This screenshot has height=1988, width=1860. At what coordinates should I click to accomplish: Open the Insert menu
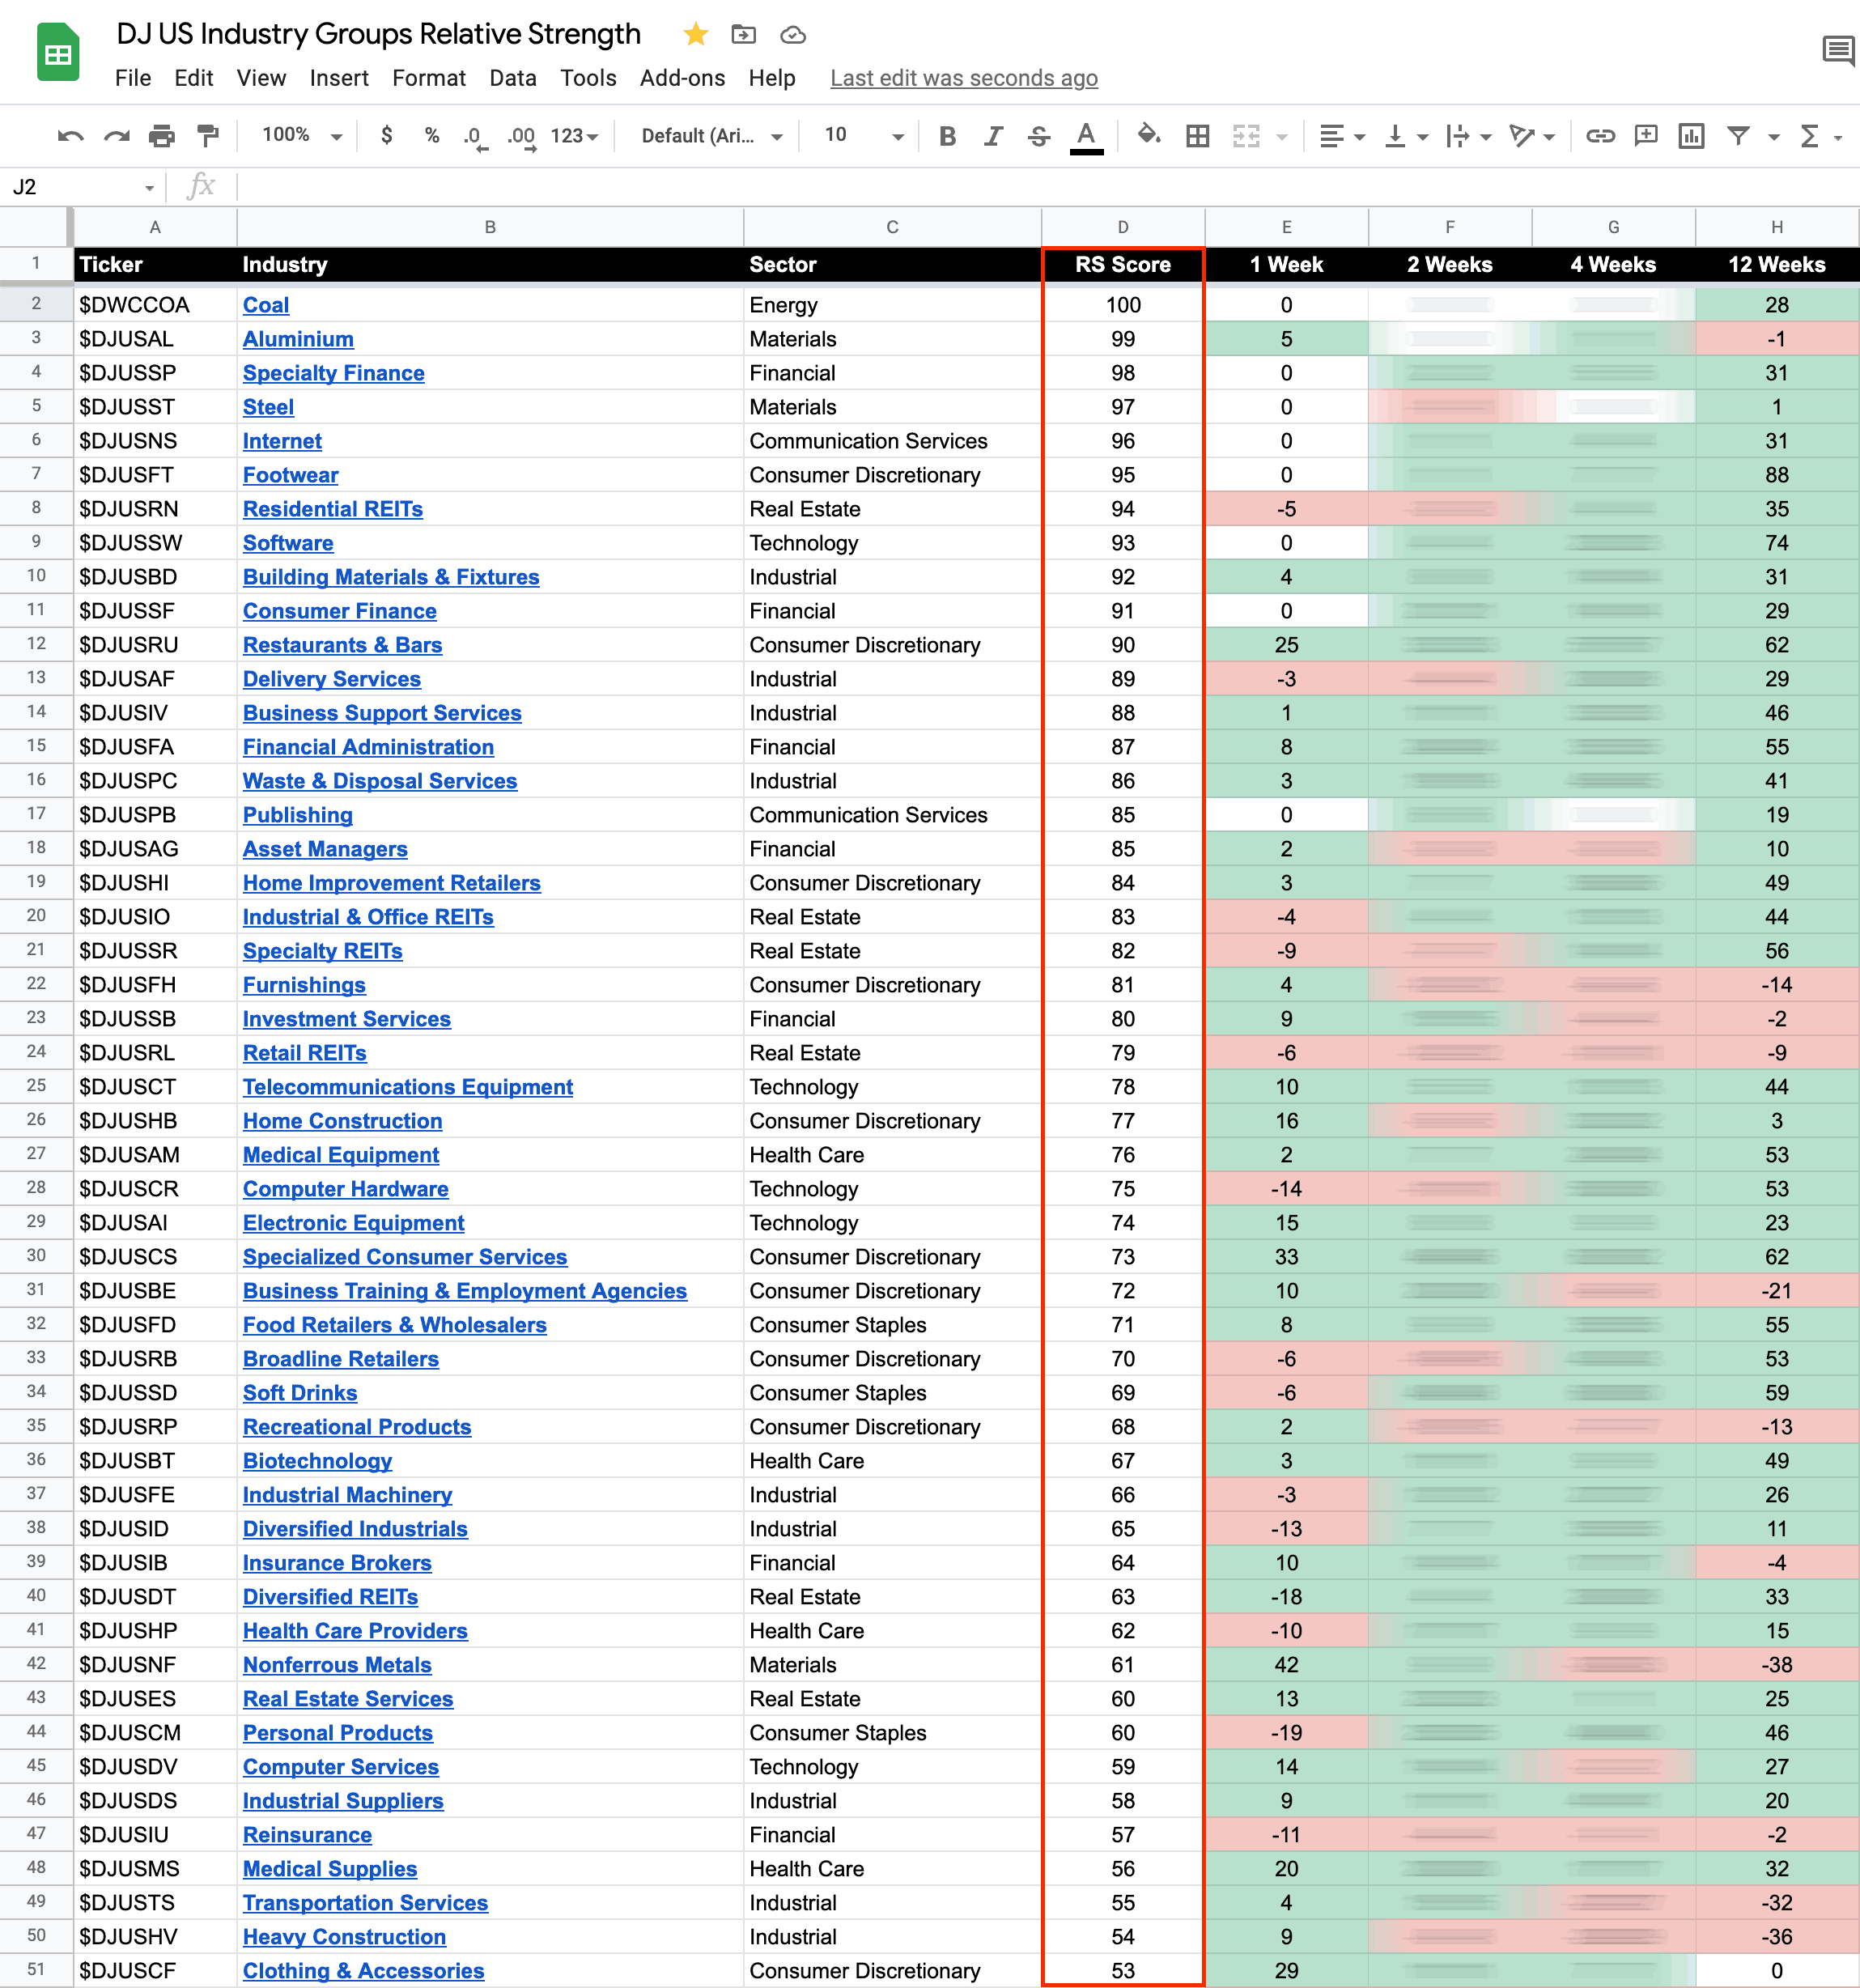(339, 78)
